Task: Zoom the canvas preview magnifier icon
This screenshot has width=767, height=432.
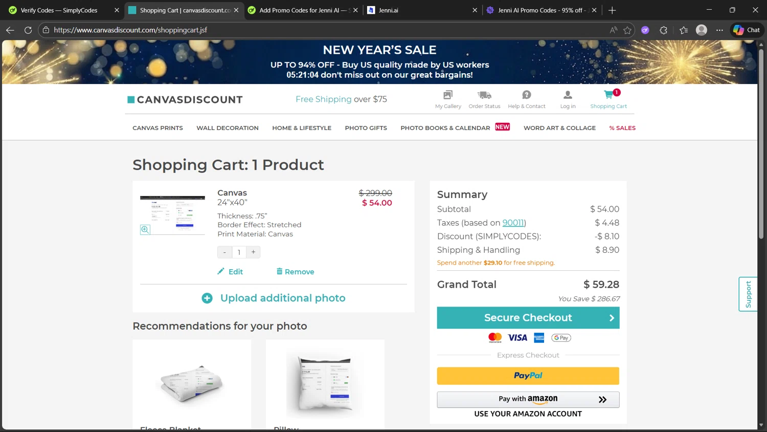Action: click(x=145, y=230)
